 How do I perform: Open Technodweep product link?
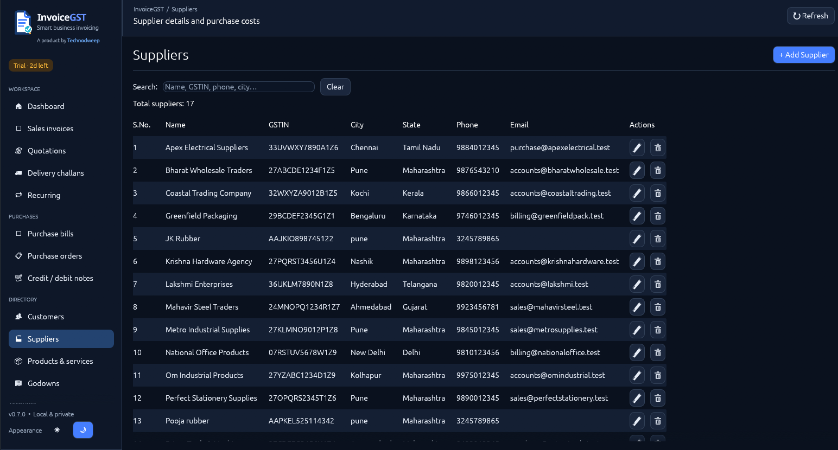pos(84,41)
